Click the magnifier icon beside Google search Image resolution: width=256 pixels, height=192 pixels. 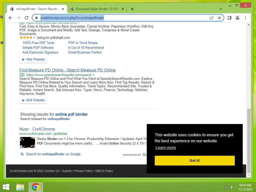[22, 154]
